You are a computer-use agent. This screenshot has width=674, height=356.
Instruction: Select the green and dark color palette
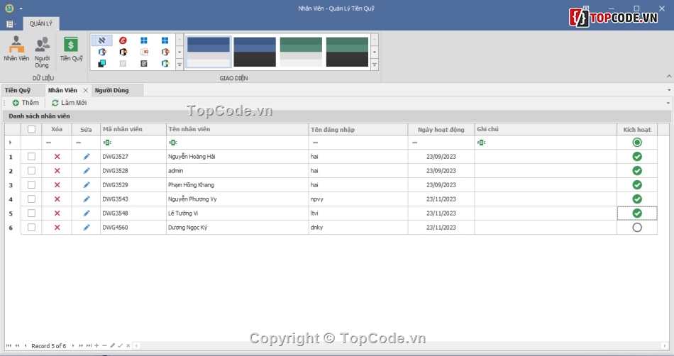347,52
